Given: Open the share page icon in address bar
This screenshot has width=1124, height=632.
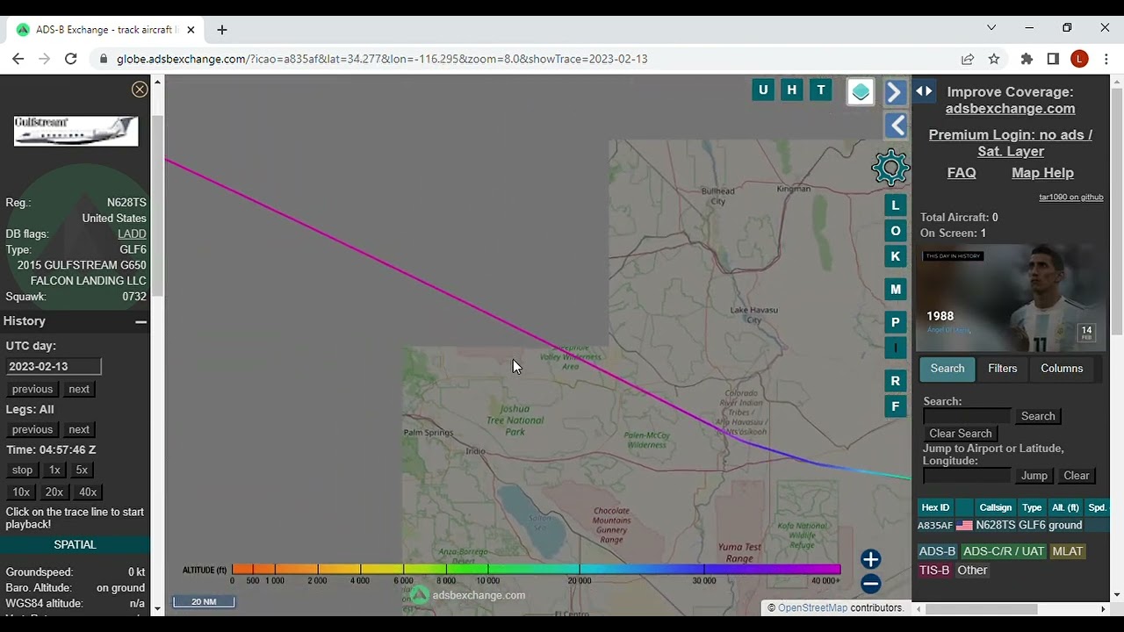Looking at the screenshot, I should click(968, 59).
